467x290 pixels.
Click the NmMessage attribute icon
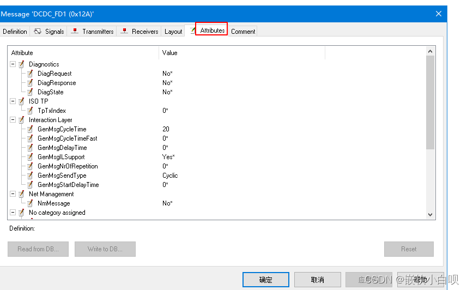(x=30, y=203)
